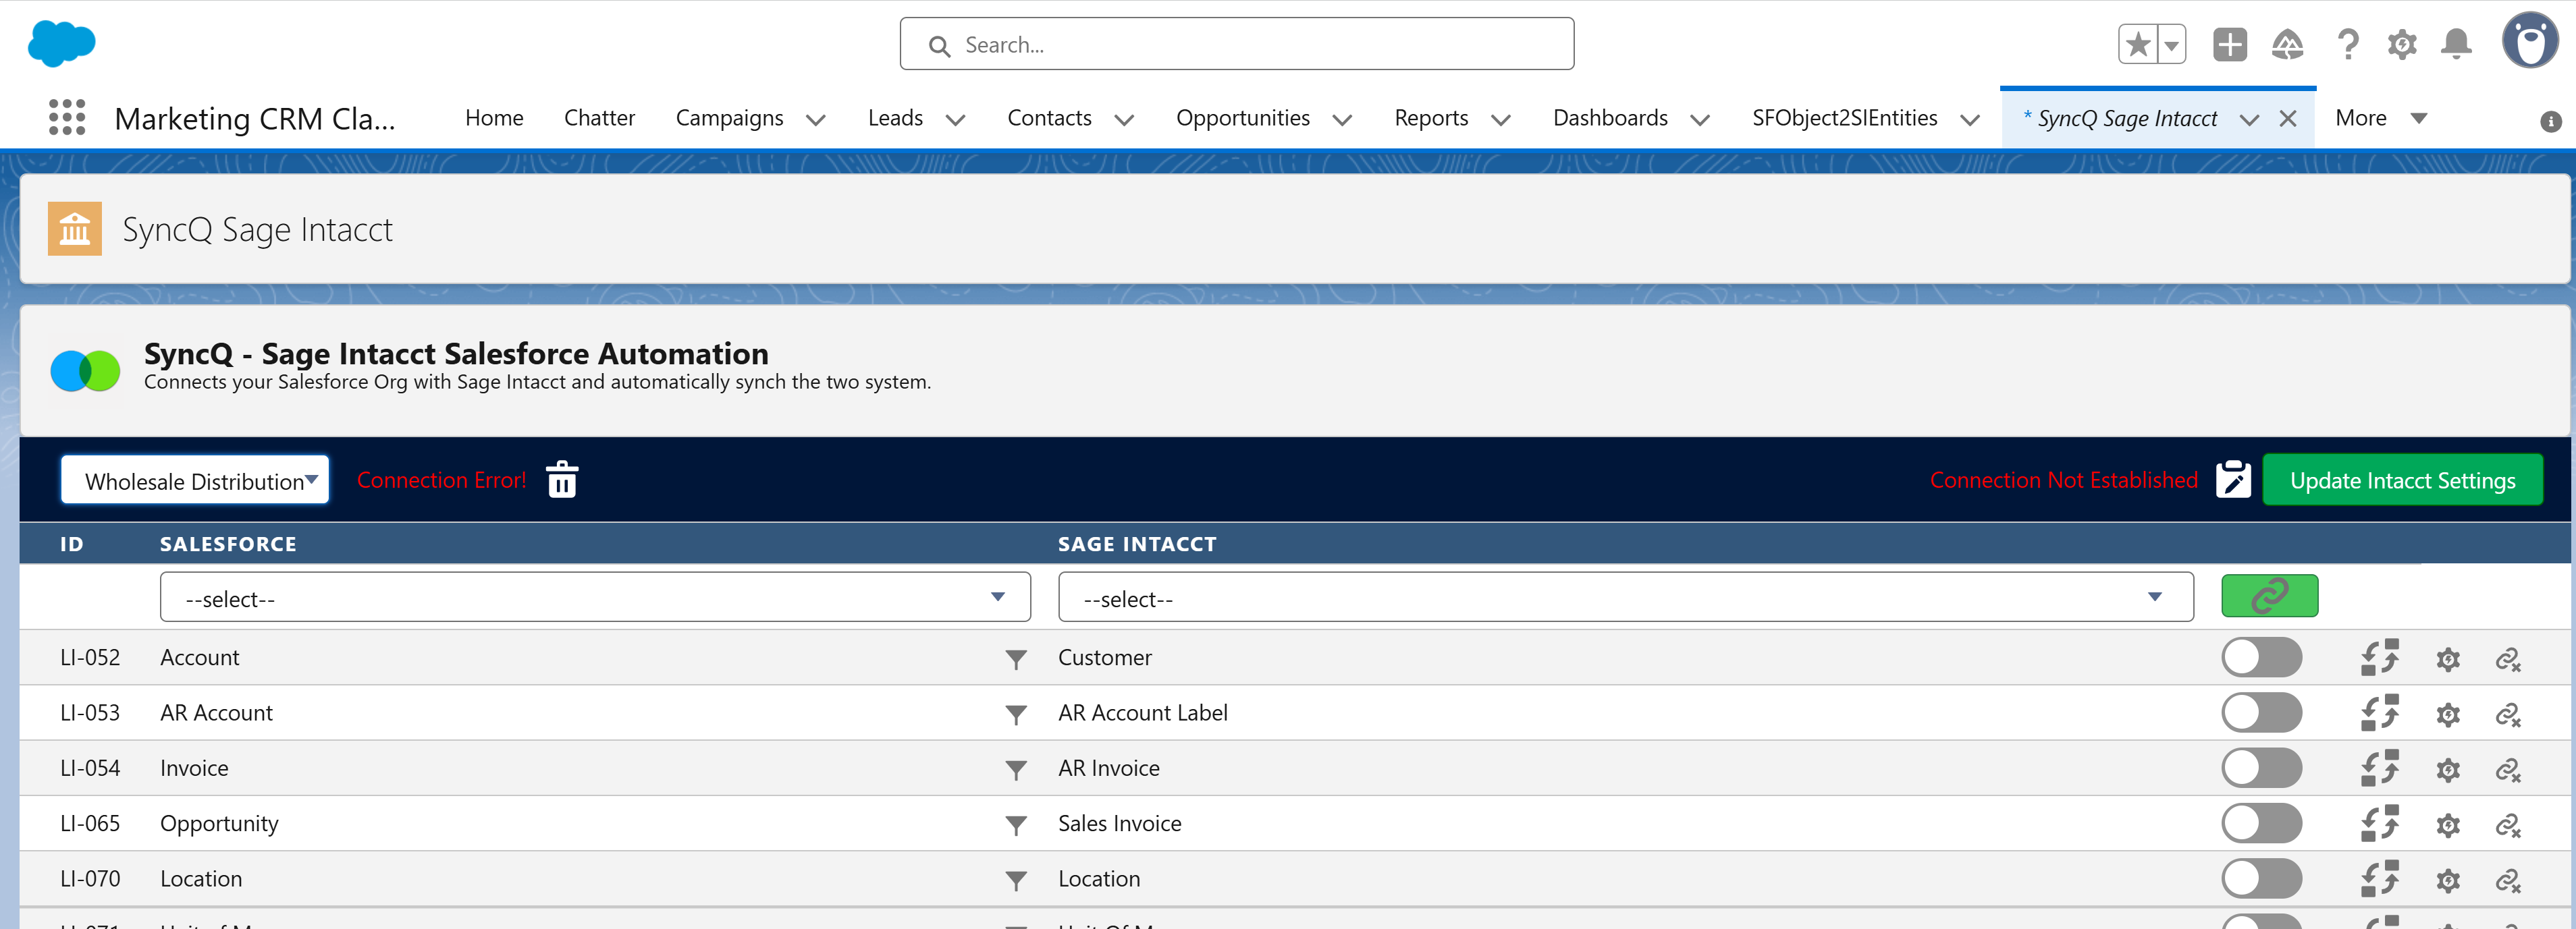2576x929 pixels.
Task: Enable the Account to Customer sync toggle
Action: click(x=2261, y=657)
